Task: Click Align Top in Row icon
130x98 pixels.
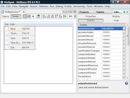Action: click(x=57, y=16)
